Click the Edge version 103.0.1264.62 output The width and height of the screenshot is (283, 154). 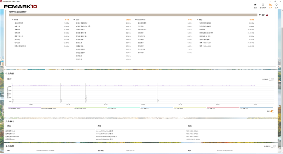coord(193,139)
